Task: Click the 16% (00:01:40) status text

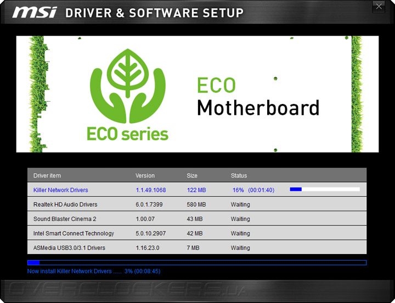Action: pos(253,190)
